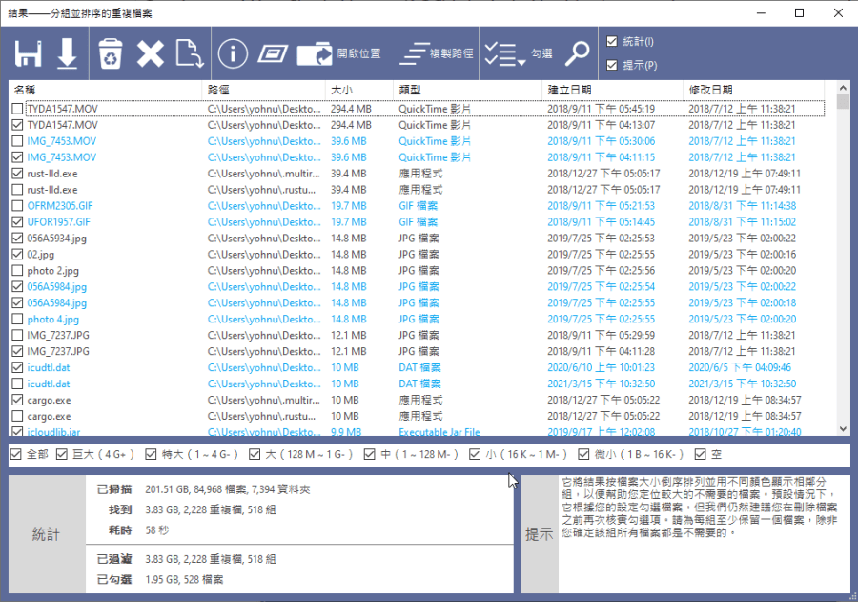Click the recycle bin delete icon

tap(111, 54)
